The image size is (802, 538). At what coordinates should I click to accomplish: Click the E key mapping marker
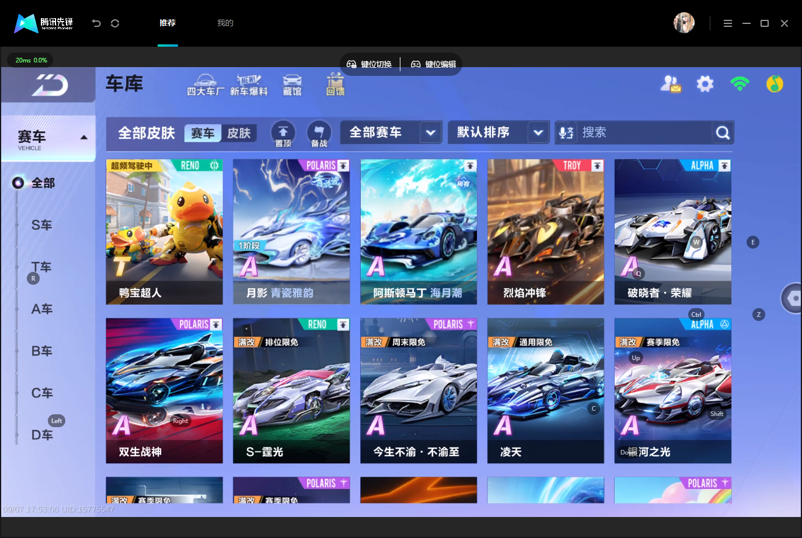pos(753,242)
